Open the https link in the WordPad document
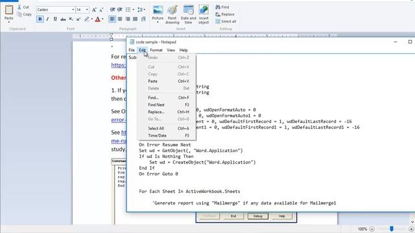415x233 pixels. [x=119, y=65]
